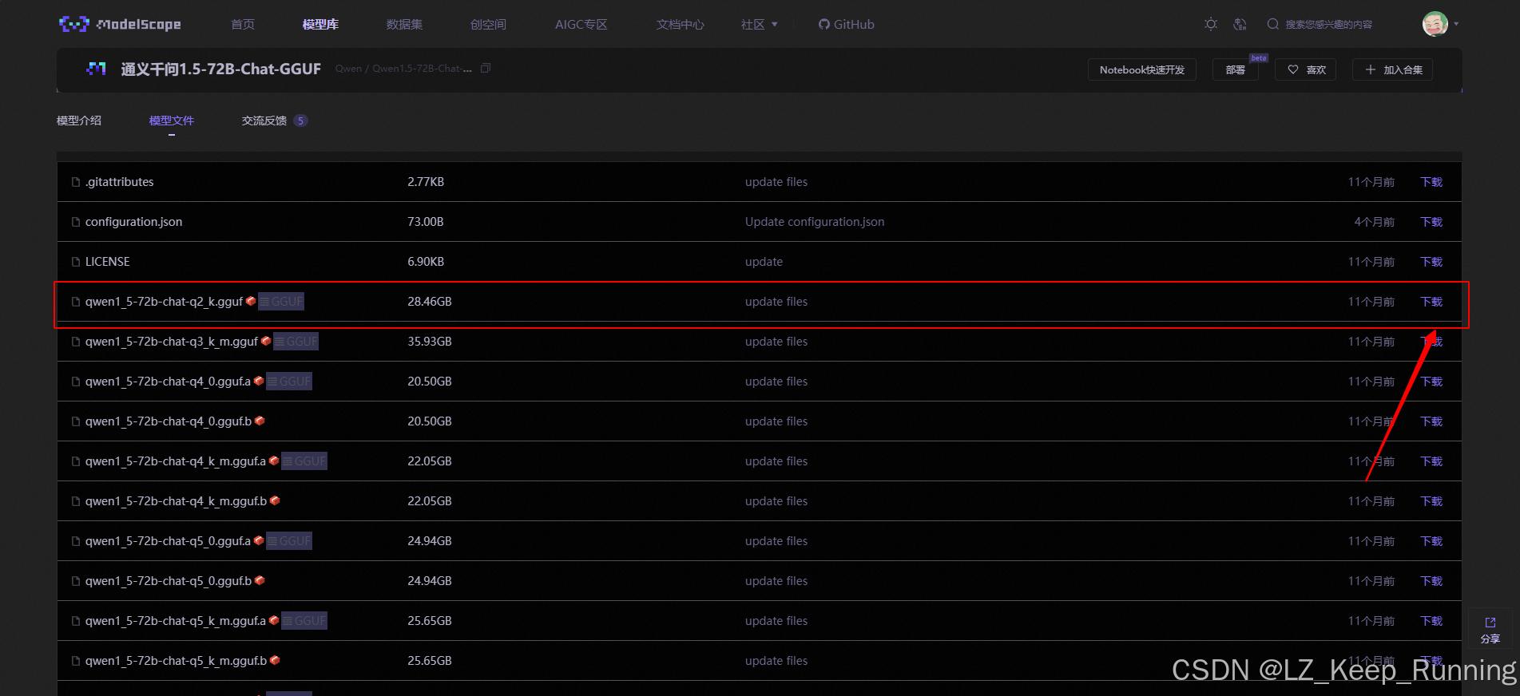Screen dimensions: 1520x696
Task: Click the red LFS cube on q4_k_m.gguf.b
Action: tap(275, 500)
